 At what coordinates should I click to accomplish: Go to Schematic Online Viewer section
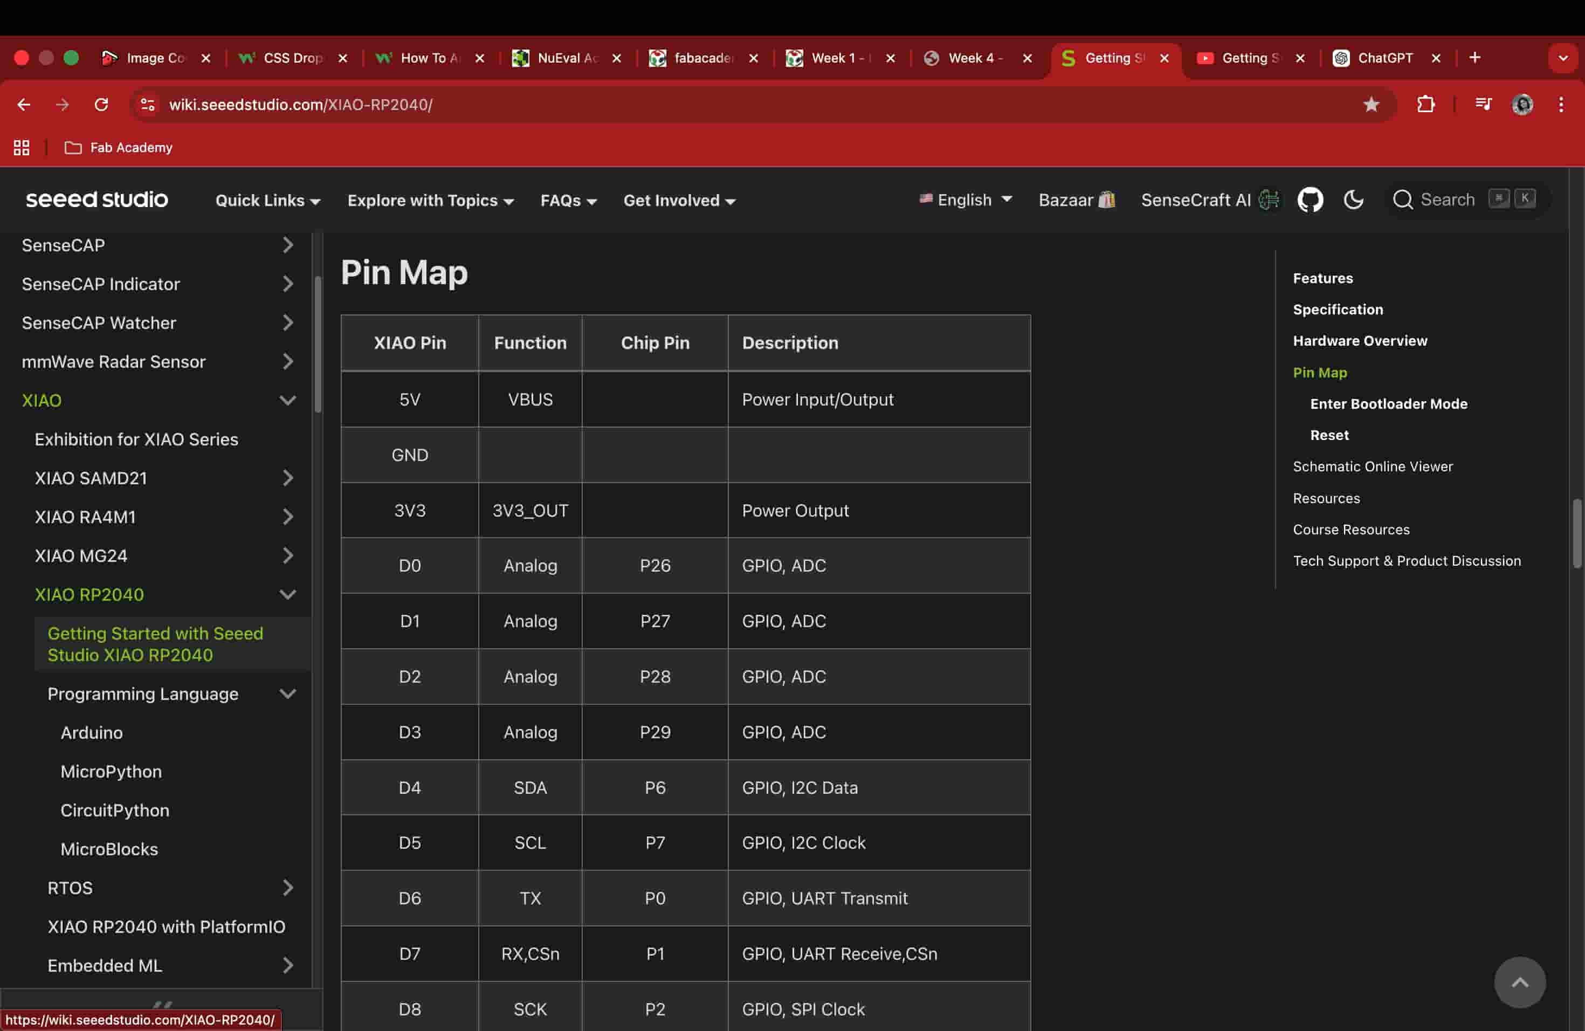point(1372,466)
